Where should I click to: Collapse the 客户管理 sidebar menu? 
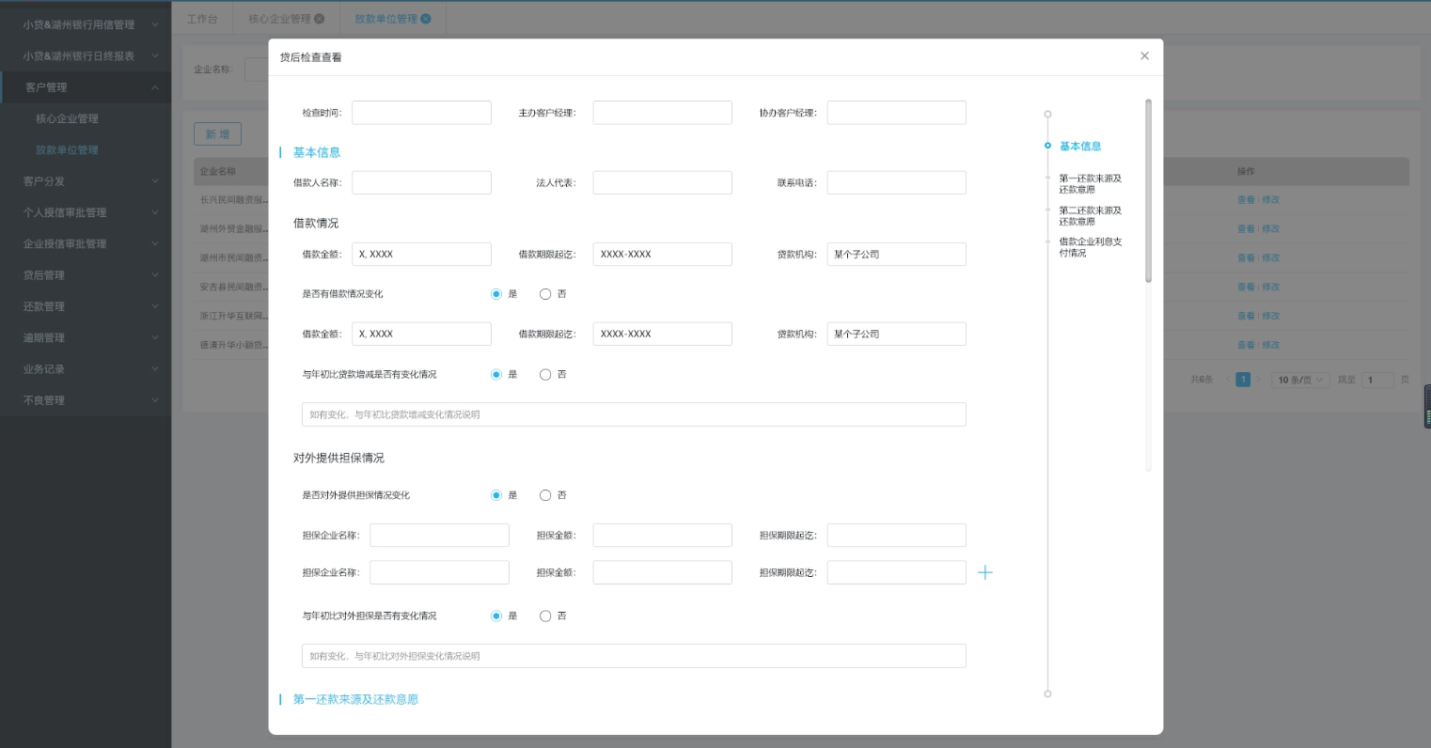pos(86,87)
